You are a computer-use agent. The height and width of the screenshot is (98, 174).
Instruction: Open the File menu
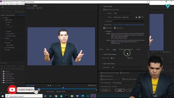click(x=1, y=4)
